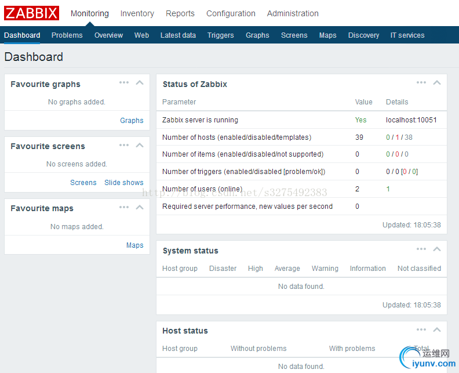This screenshot has width=459, height=373.
Task: Click 'No graphs added.' message
Action: coord(76,102)
